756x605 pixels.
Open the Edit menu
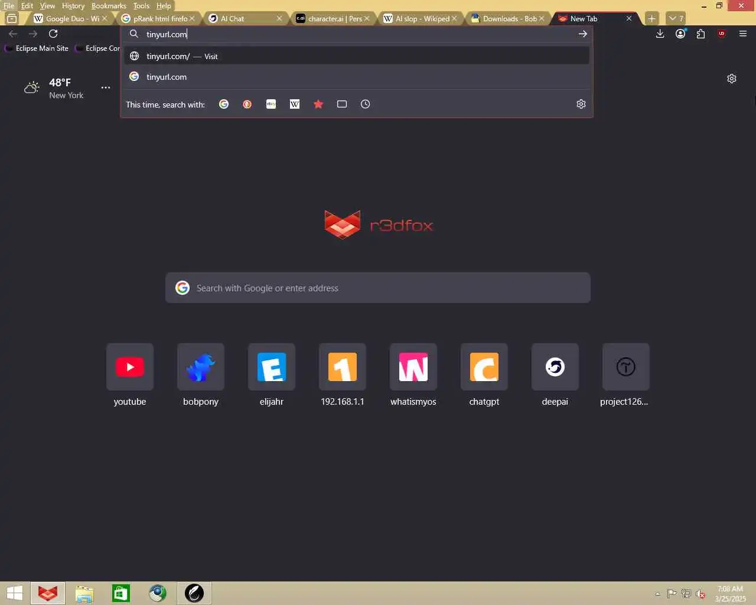[x=27, y=5]
